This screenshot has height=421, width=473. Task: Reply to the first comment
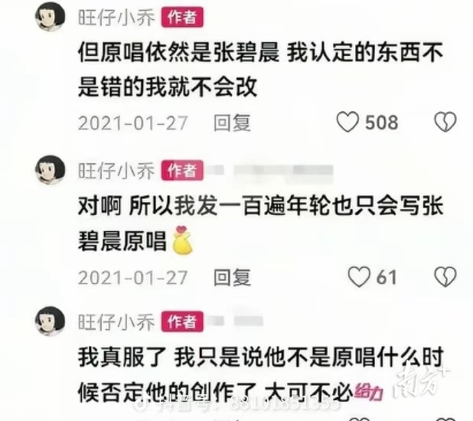(x=232, y=122)
